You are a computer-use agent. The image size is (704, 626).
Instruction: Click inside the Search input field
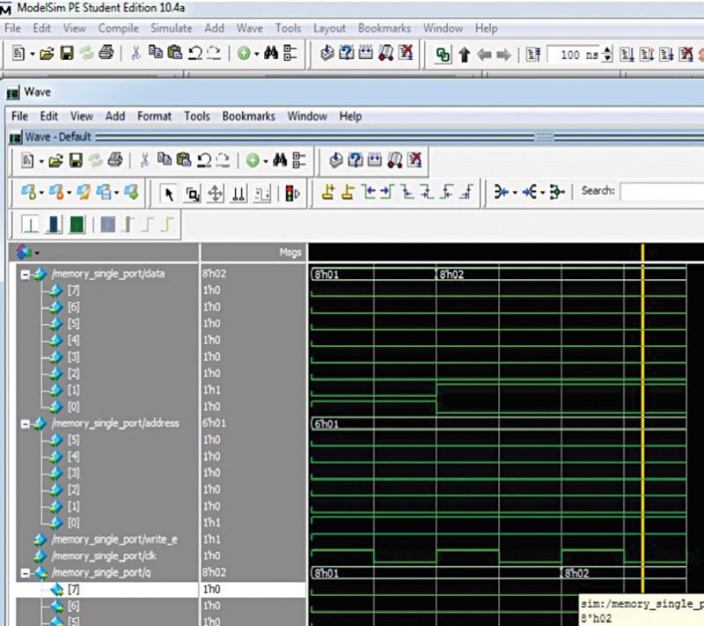click(660, 191)
